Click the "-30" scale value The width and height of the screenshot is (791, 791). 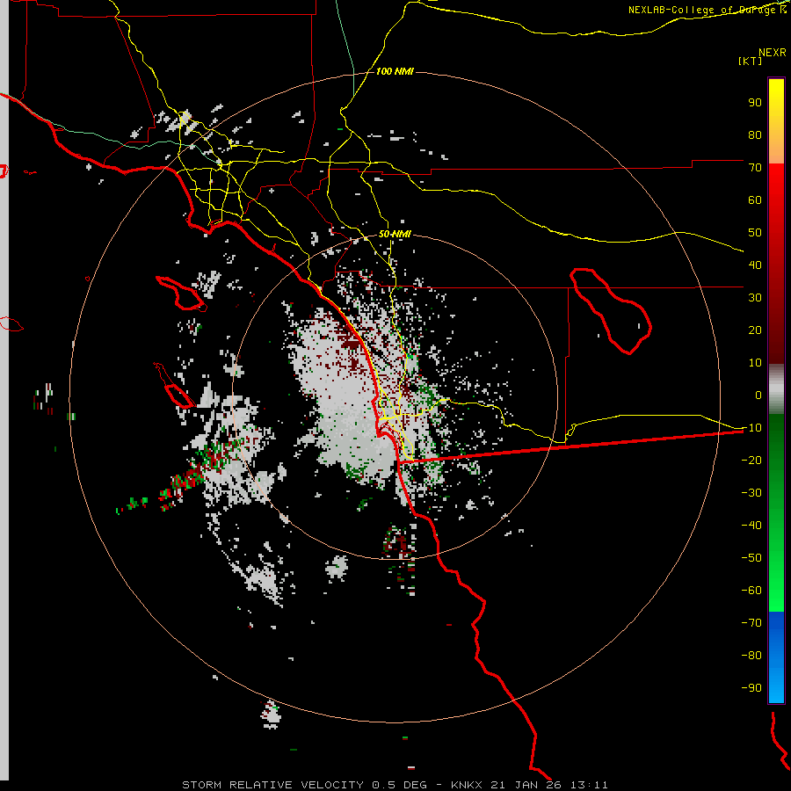point(751,493)
